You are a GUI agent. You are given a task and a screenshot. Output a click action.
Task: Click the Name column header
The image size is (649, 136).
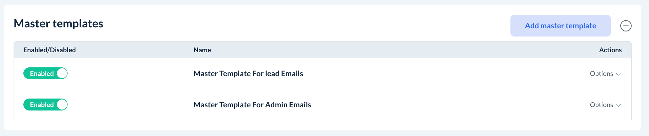[202, 50]
